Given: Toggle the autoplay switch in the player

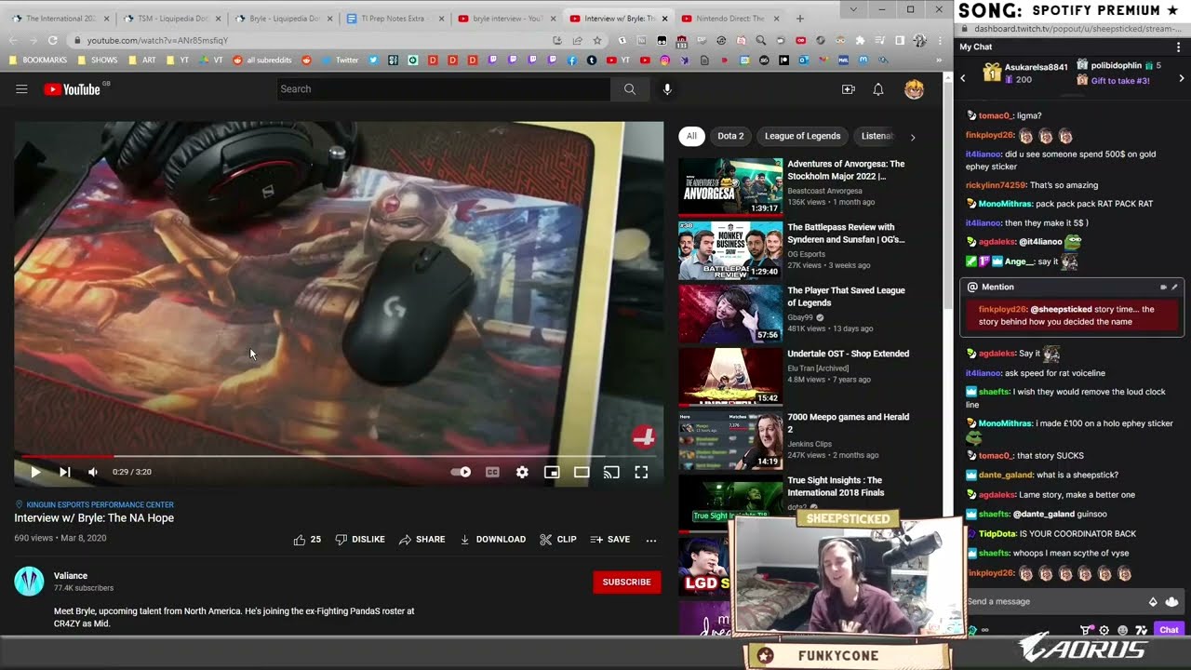Looking at the screenshot, I should (x=462, y=472).
